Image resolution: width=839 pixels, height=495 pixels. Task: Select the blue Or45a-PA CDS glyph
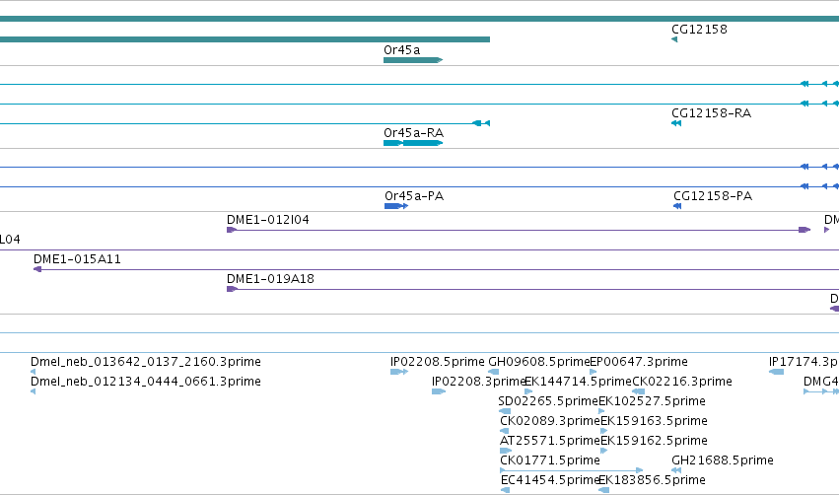click(396, 206)
